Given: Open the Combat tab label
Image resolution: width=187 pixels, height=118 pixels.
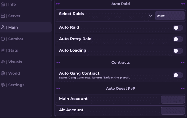Looking at the screenshot, I should [16, 39].
